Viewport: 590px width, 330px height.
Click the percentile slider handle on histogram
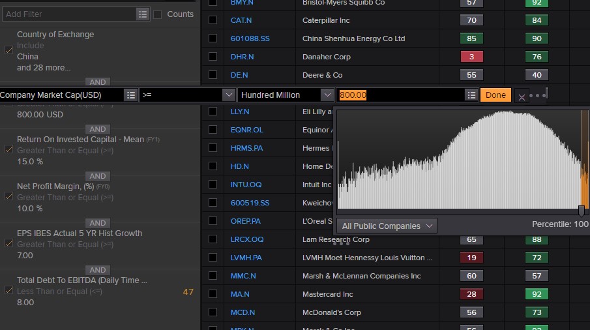click(x=582, y=211)
